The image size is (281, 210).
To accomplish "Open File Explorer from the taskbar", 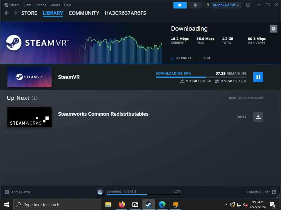I will [108, 205].
